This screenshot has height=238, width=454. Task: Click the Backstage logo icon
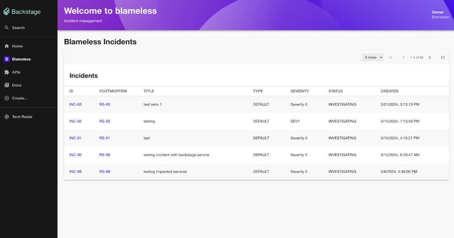pyautogui.click(x=7, y=12)
